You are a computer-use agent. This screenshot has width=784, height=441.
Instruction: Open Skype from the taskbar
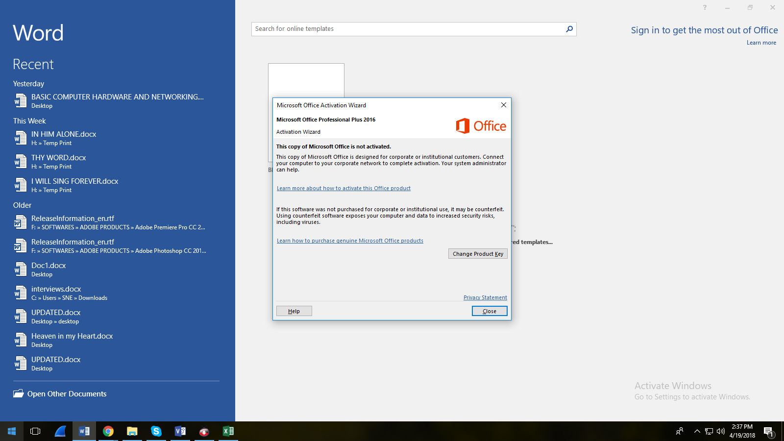(156, 431)
